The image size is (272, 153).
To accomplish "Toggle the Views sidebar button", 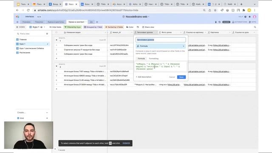I will coord(21,27).
